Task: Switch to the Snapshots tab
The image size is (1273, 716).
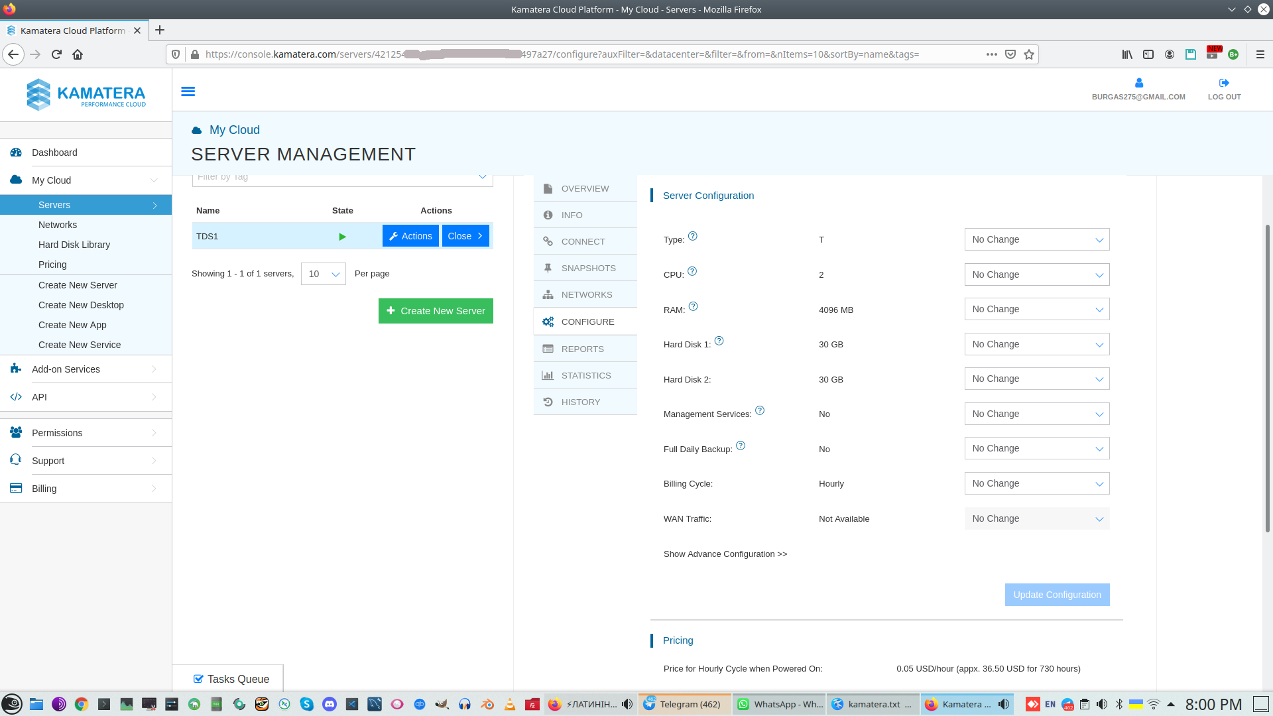Action: click(587, 268)
